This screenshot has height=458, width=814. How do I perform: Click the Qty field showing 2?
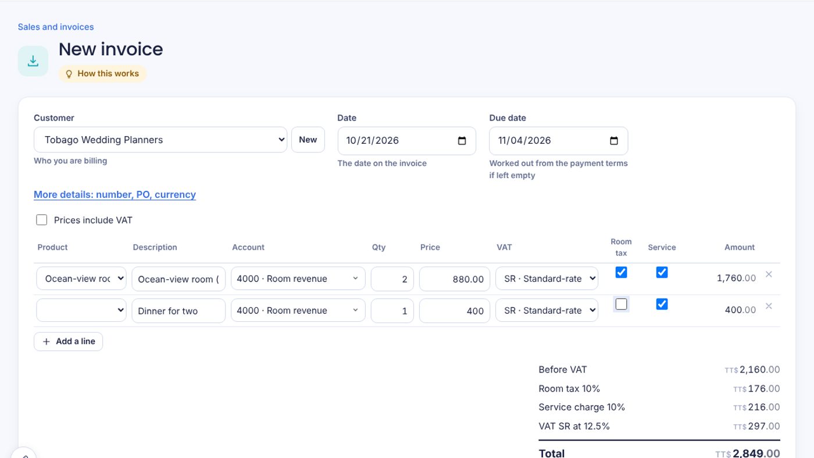click(392, 279)
